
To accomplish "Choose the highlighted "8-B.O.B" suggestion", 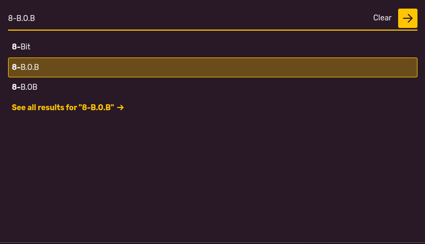I will pyautogui.click(x=212, y=67).
